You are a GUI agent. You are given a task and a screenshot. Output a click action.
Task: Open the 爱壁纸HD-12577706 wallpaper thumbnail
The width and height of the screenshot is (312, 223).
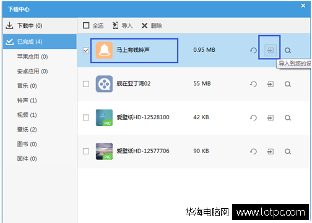pos(104,151)
